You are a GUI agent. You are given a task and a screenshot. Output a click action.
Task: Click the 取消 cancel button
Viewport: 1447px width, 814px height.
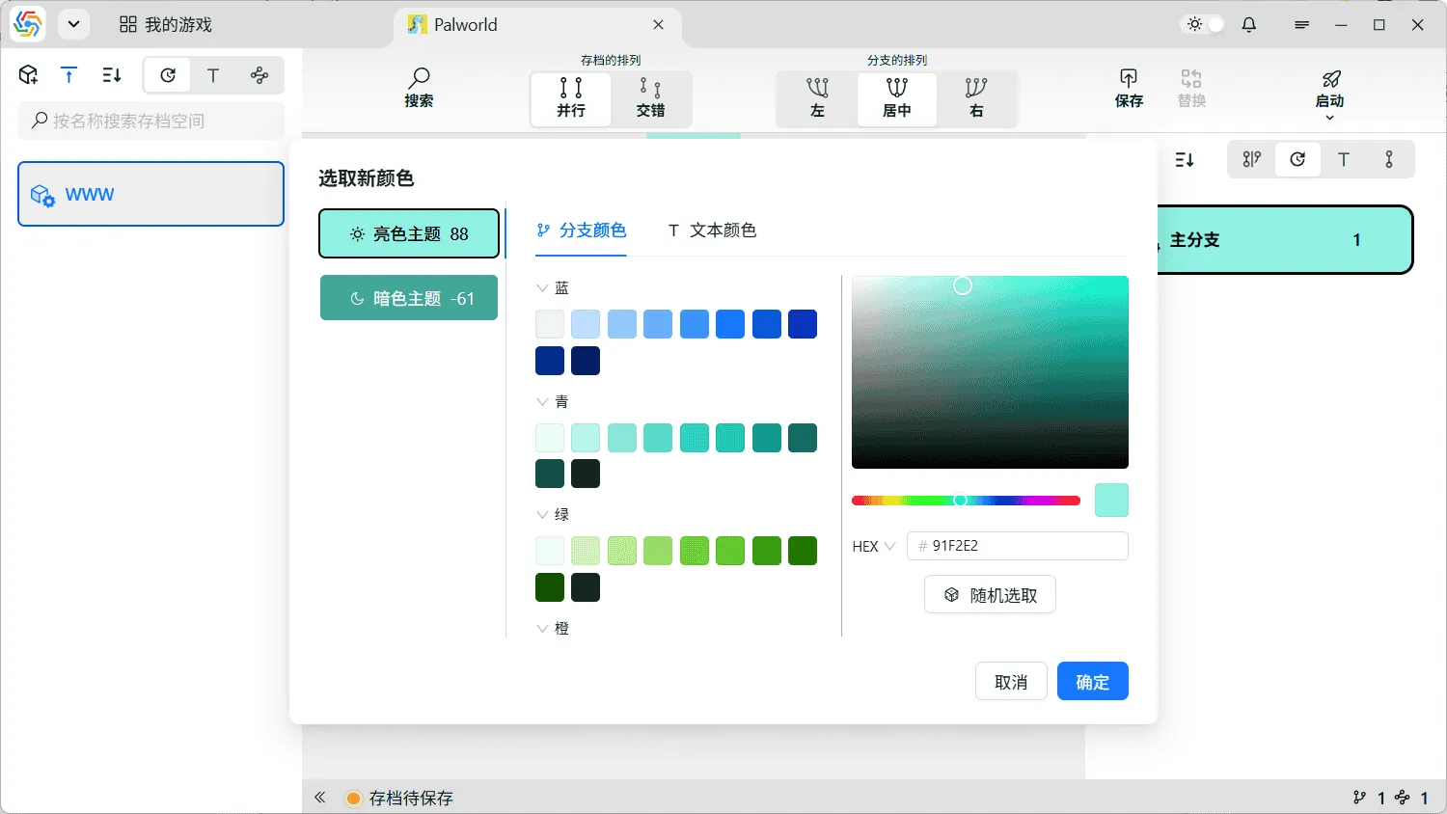1011,681
